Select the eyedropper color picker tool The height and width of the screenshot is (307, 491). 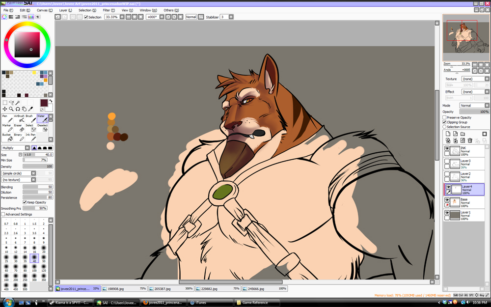tap(30, 109)
